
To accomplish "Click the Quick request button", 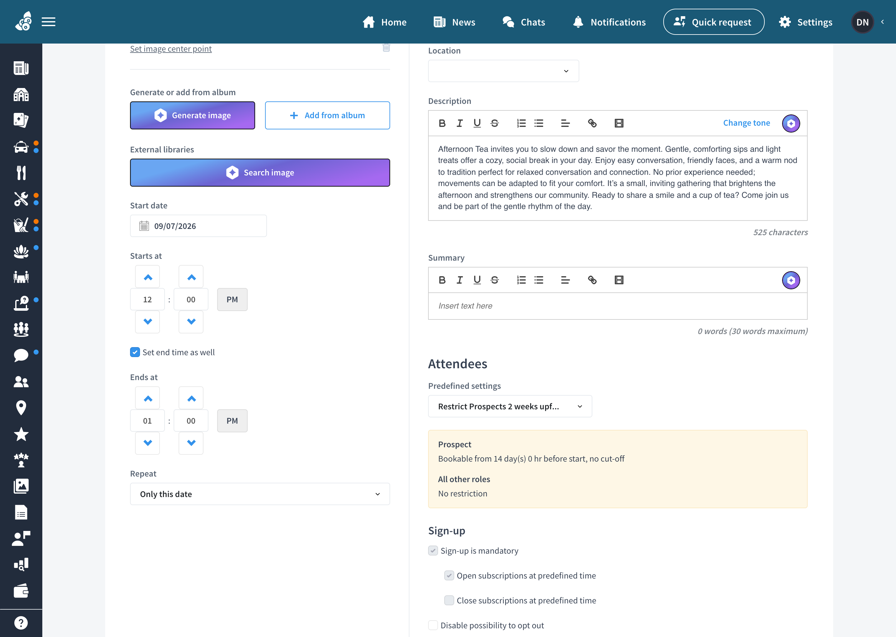I will [714, 22].
